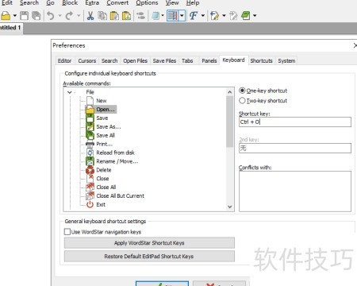Click the Close All icon in command tree
Screen dimensions: 357x286
pyautogui.click(x=90, y=187)
